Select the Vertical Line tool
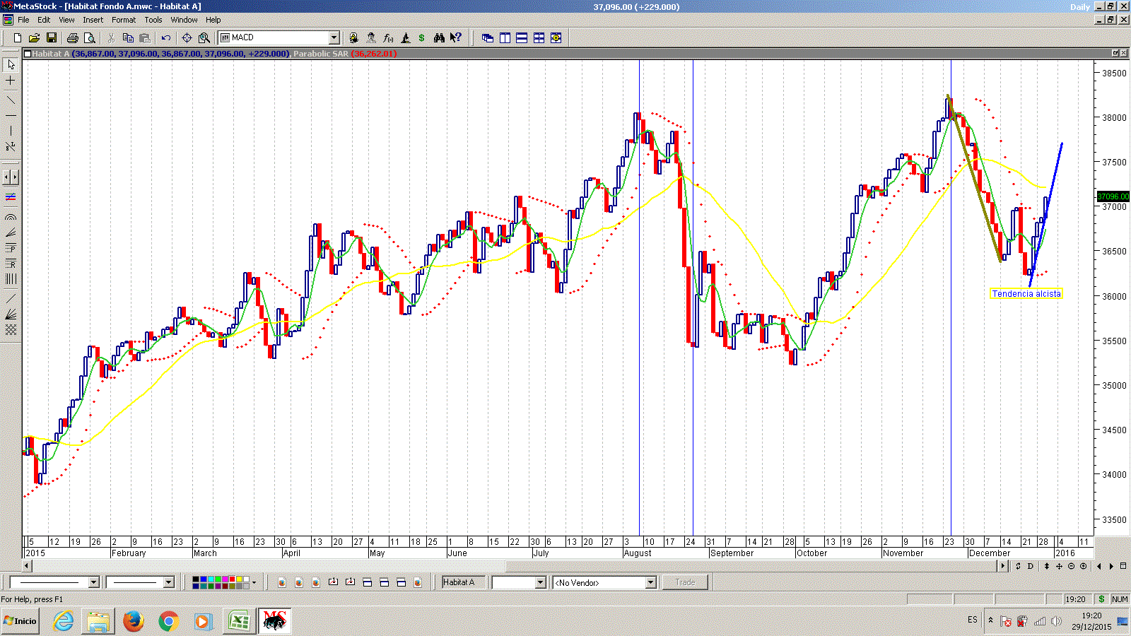 point(11,131)
